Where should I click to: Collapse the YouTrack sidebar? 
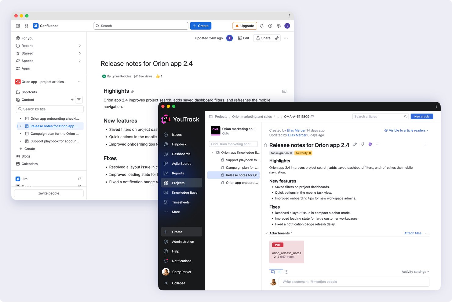pyautogui.click(x=181, y=283)
